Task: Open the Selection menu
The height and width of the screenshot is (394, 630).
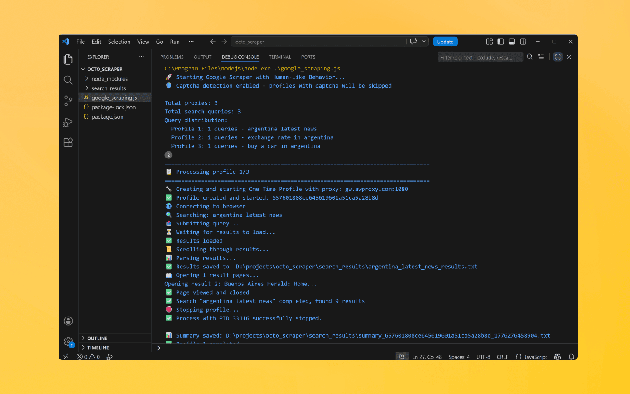Action: [x=119, y=42]
